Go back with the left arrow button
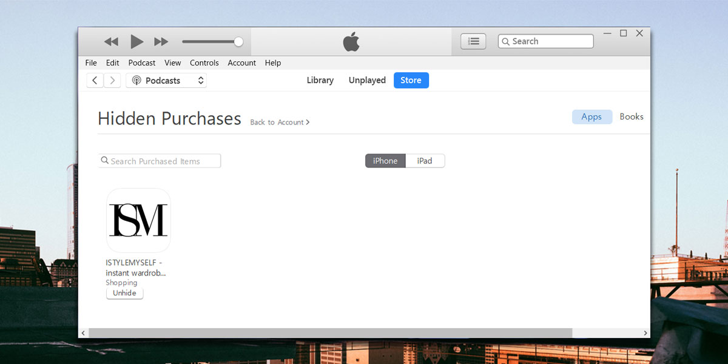This screenshot has height=364, width=728. tap(95, 80)
